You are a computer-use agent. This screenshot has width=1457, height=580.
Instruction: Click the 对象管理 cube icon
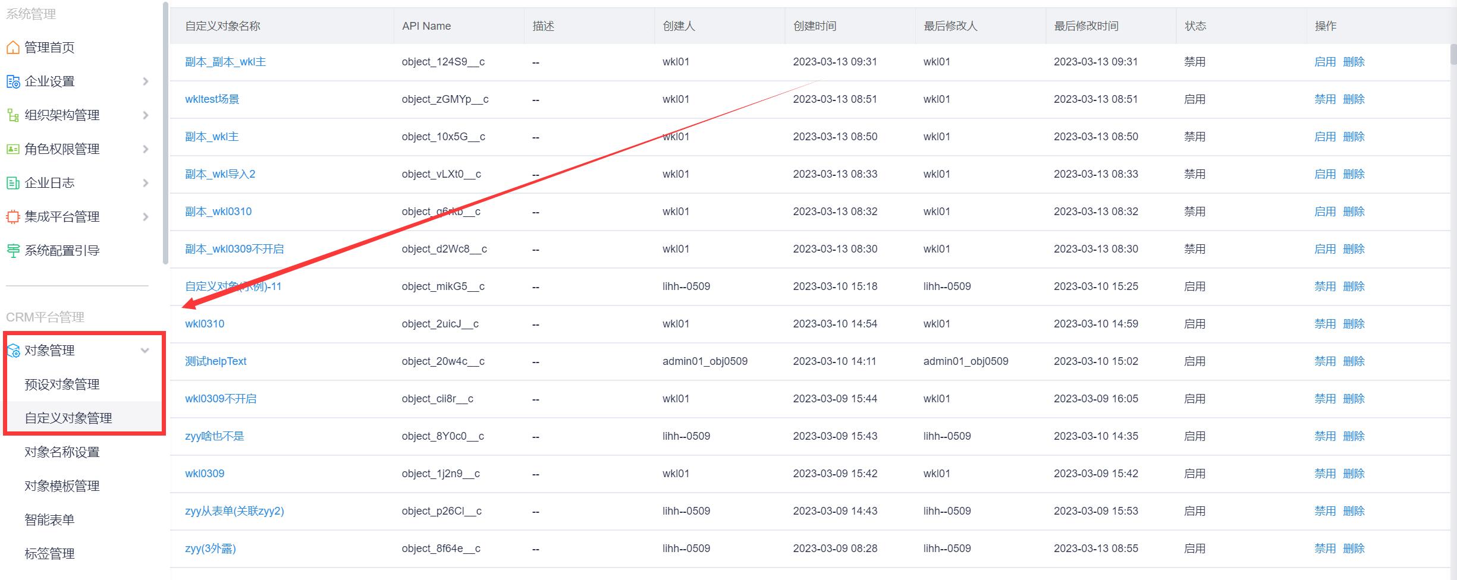tap(12, 351)
